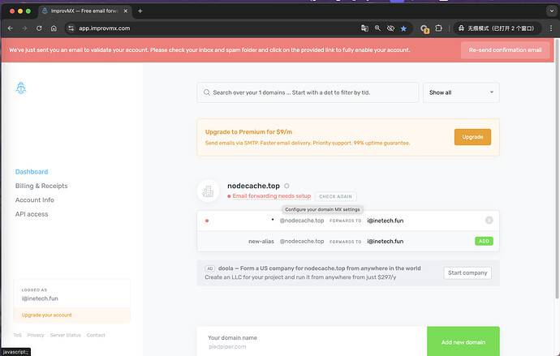Delete the catch-all alias with X icon
Image resolution: width=560 pixels, height=356 pixels.
[x=489, y=221]
